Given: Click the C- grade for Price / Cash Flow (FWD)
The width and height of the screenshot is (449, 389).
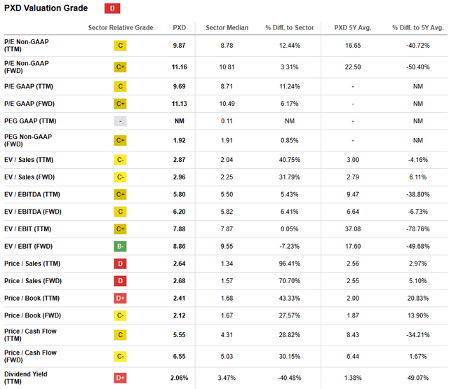Looking at the screenshot, I should (x=121, y=357).
